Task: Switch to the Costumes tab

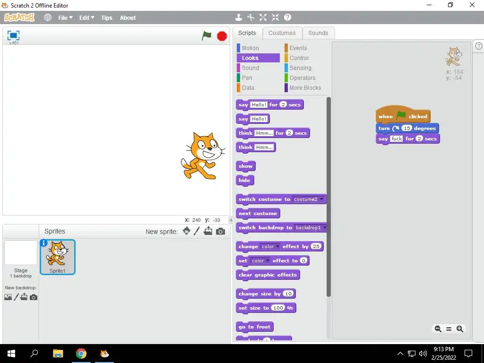Action: (x=282, y=33)
